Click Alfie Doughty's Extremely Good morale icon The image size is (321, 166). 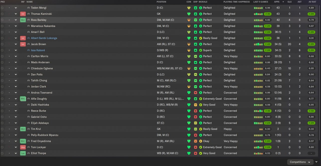pyautogui.click(x=201, y=99)
